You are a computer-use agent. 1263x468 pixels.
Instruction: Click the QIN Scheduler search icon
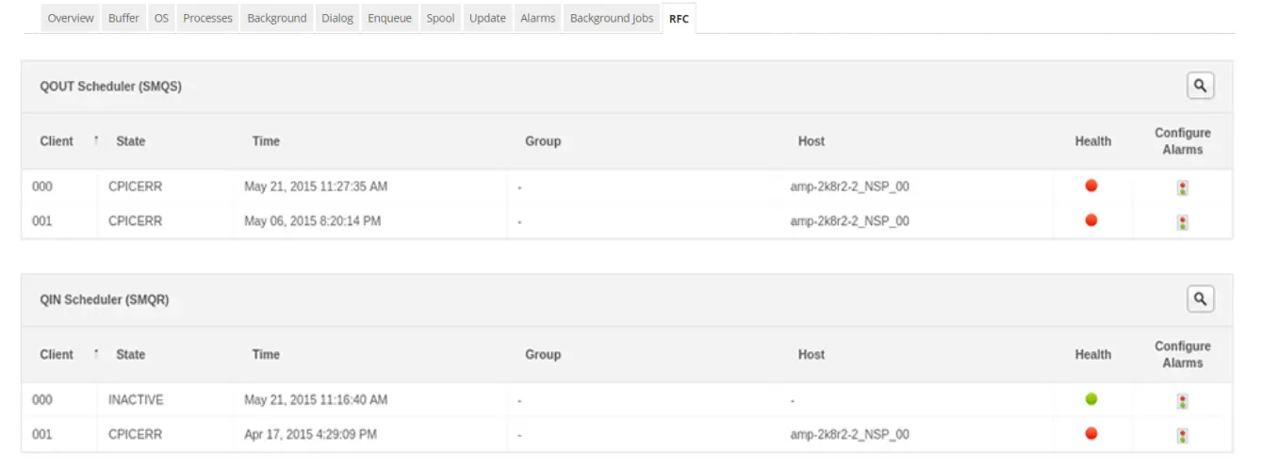click(1200, 299)
